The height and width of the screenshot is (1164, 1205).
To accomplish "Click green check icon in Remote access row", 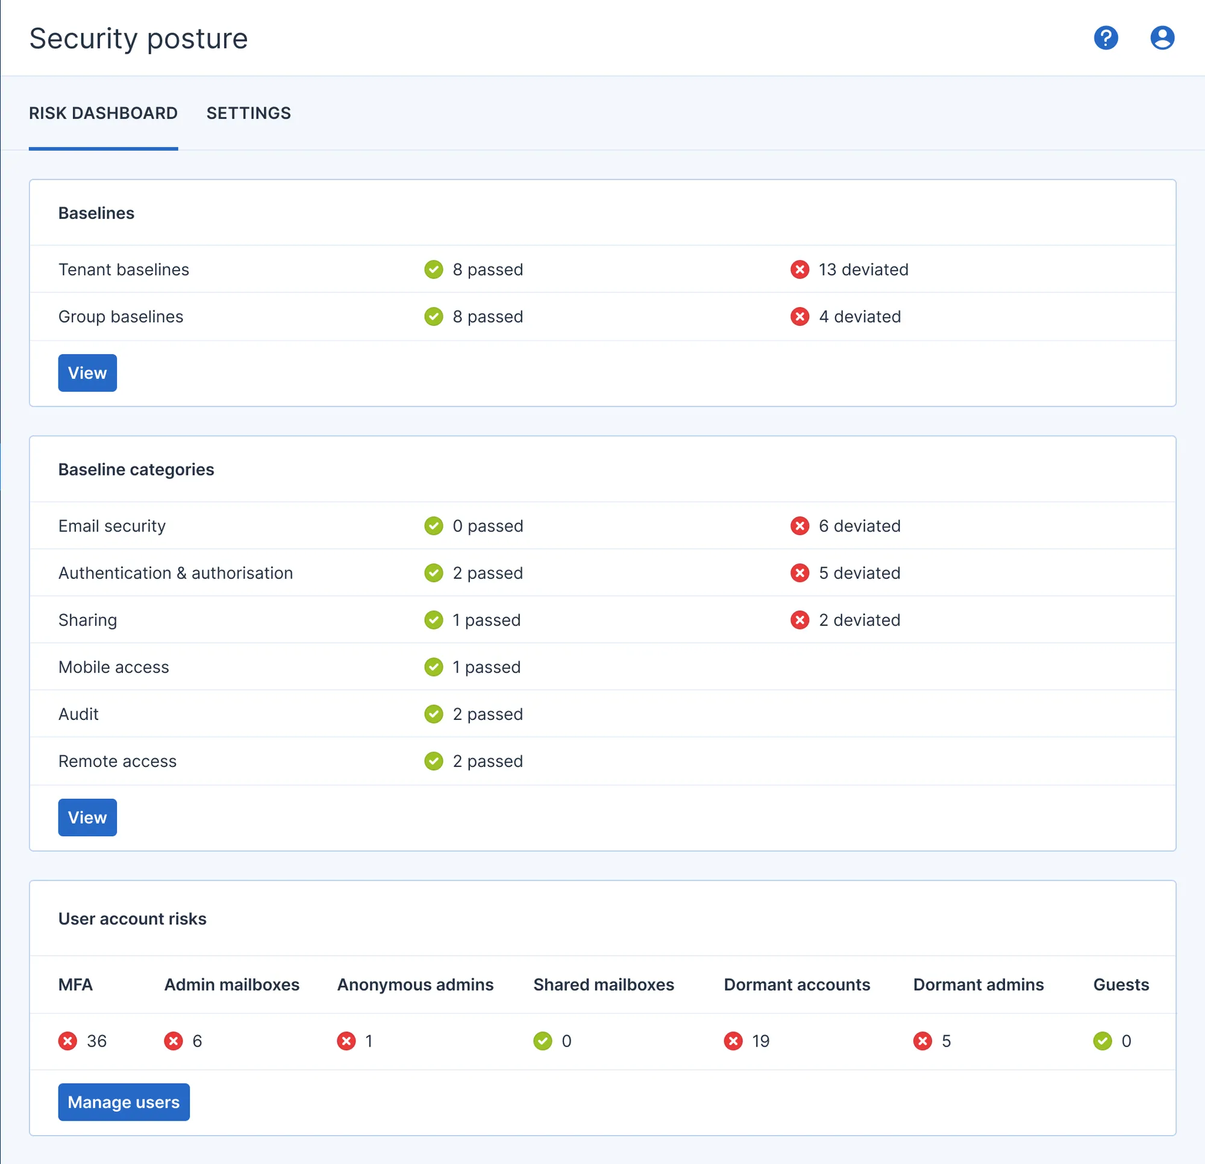I will coord(433,760).
